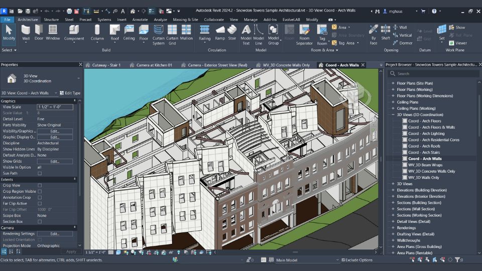Screen dimensions: 482x271
Task: Choose the Model Text tool
Action: (246, 35)
